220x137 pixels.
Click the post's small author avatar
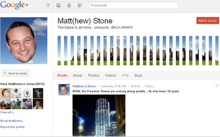point(64,90)
